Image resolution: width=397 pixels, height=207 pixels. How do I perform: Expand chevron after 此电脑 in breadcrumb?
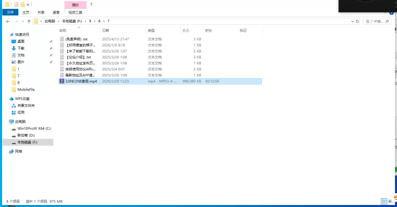point(59,21)
